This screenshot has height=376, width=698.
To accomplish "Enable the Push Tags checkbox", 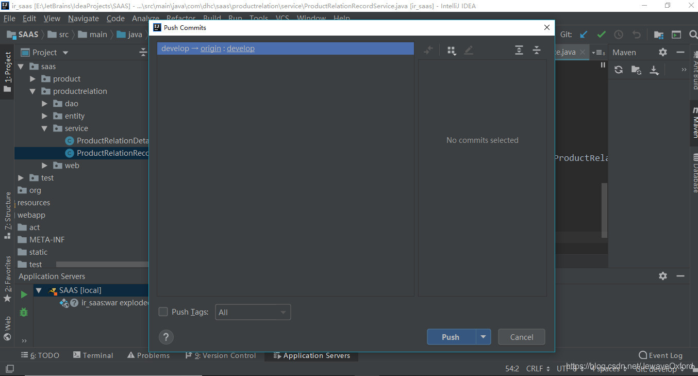I will pyautogui.click(x=163, y=312).
